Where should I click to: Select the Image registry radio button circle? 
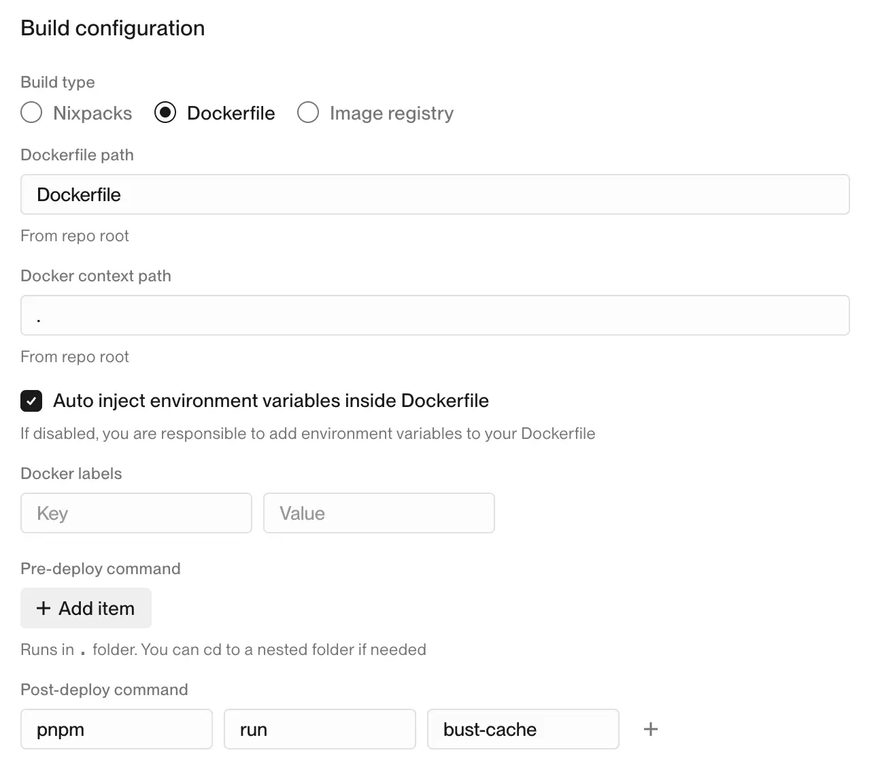click(x=308, y=113)
